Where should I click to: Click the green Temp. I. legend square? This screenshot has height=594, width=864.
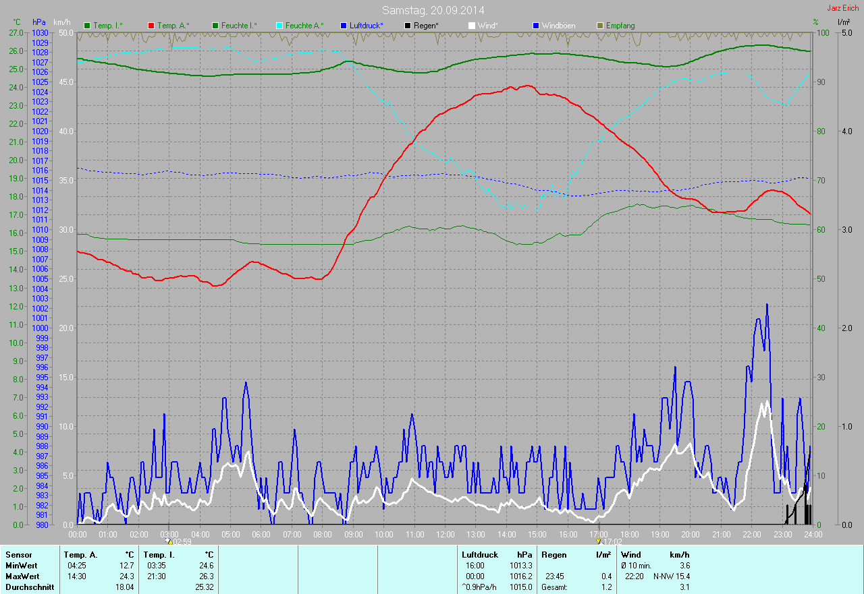87,26
